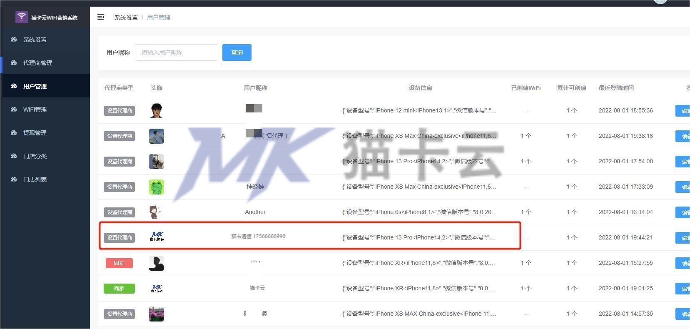The width and height of the screenshot is (690, 329).
Task: Click edit button in 16:14:04 row
Action: click(x=683, y=212)
